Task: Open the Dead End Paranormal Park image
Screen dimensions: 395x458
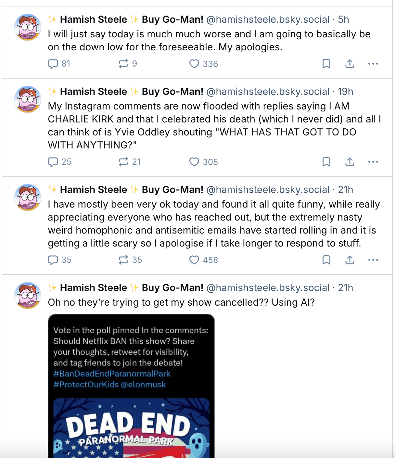Action: [x=131, y=386]
